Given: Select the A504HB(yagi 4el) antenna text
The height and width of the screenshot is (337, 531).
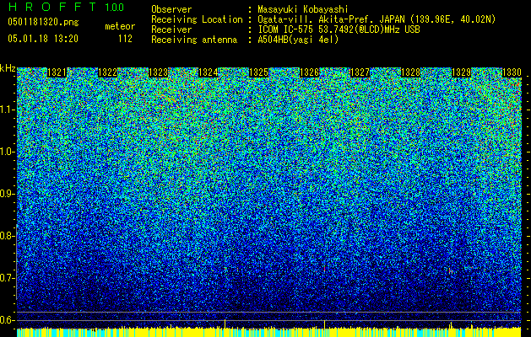Looking at the screenshot, I should tap(298, 40).
